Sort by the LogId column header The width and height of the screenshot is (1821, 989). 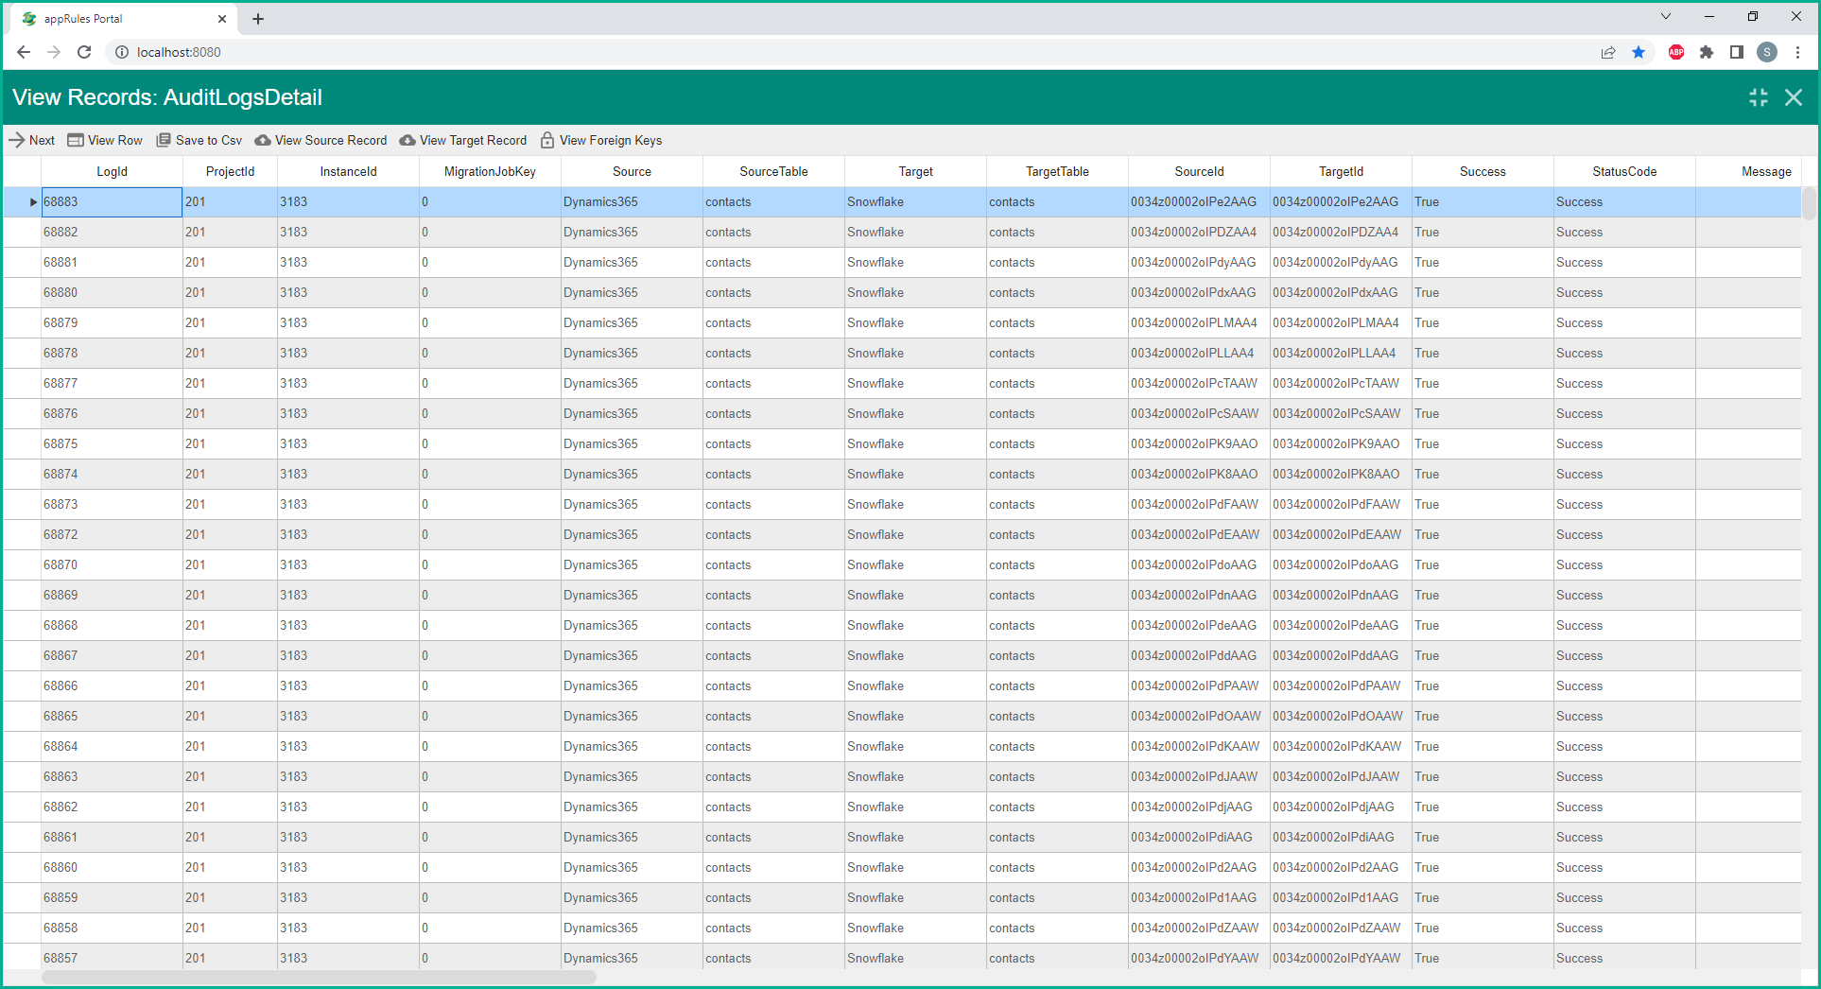(112, 171)
